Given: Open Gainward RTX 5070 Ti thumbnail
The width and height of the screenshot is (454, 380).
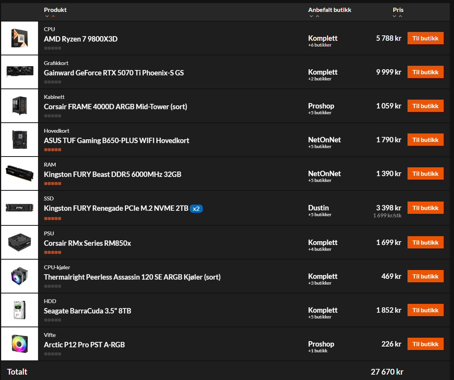Looking at the screenshot, I should coord(20,72).
